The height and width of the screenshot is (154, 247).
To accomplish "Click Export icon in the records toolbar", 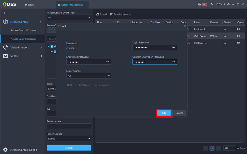I will coord(97,14).
